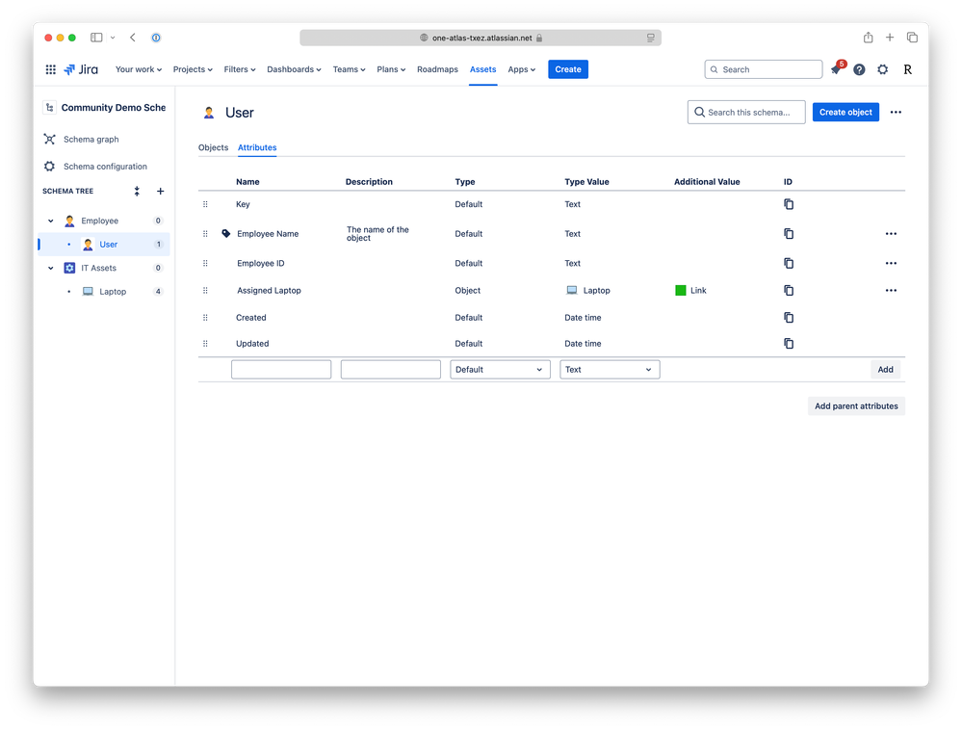Open the notifications bell icon

click(836, 69)
